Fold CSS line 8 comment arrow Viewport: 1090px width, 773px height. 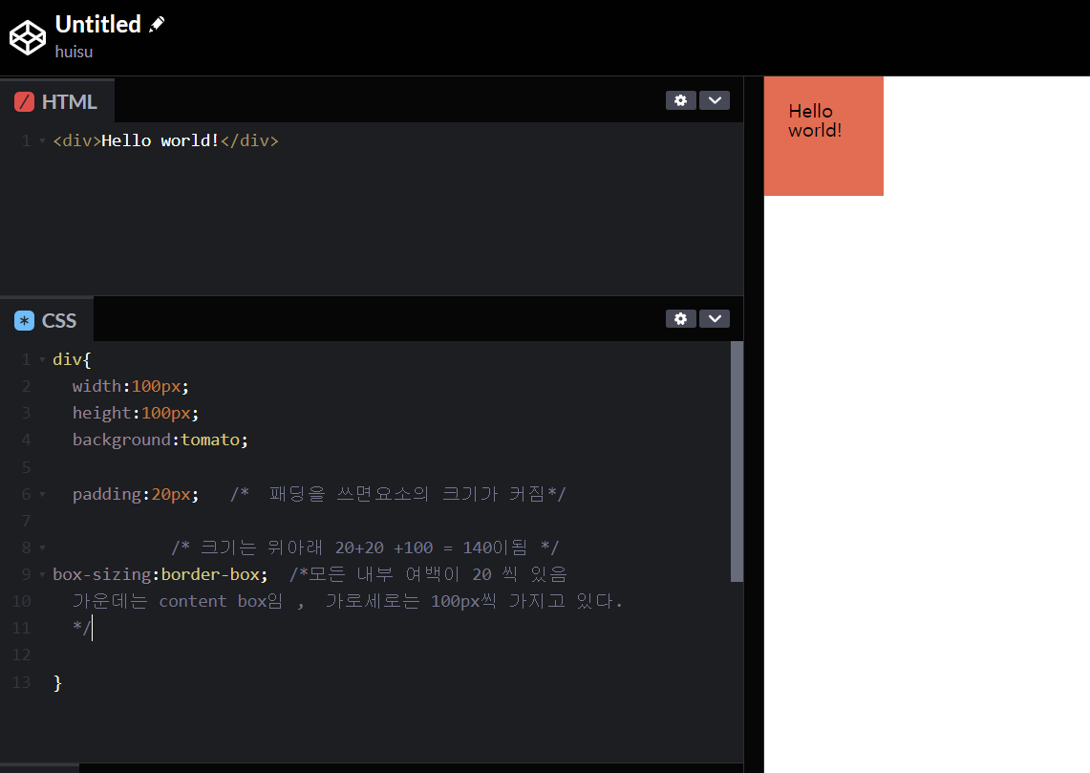(42, 548)
